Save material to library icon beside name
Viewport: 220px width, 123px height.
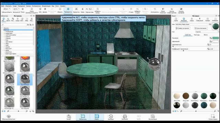[x=210, y=24]
